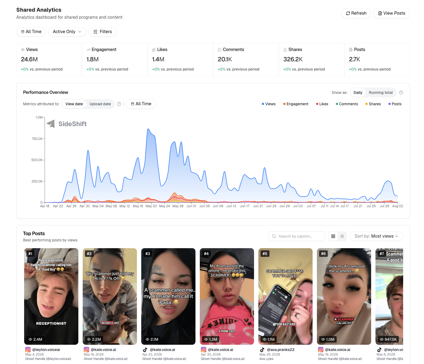
Task: Click Instagram icon on May 19 post
Action: pyautogui.click(x=321, y=350)
